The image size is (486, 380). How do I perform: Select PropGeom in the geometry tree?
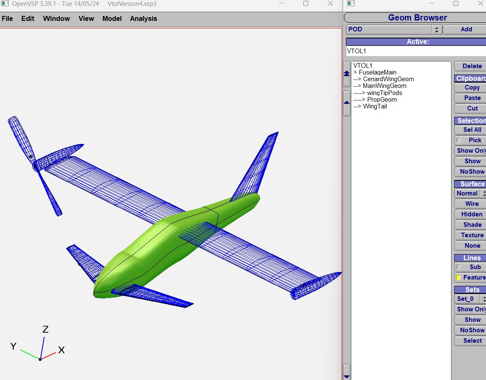click(x=382, y=100)
